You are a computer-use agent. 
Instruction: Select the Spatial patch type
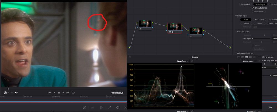(247, 23)
